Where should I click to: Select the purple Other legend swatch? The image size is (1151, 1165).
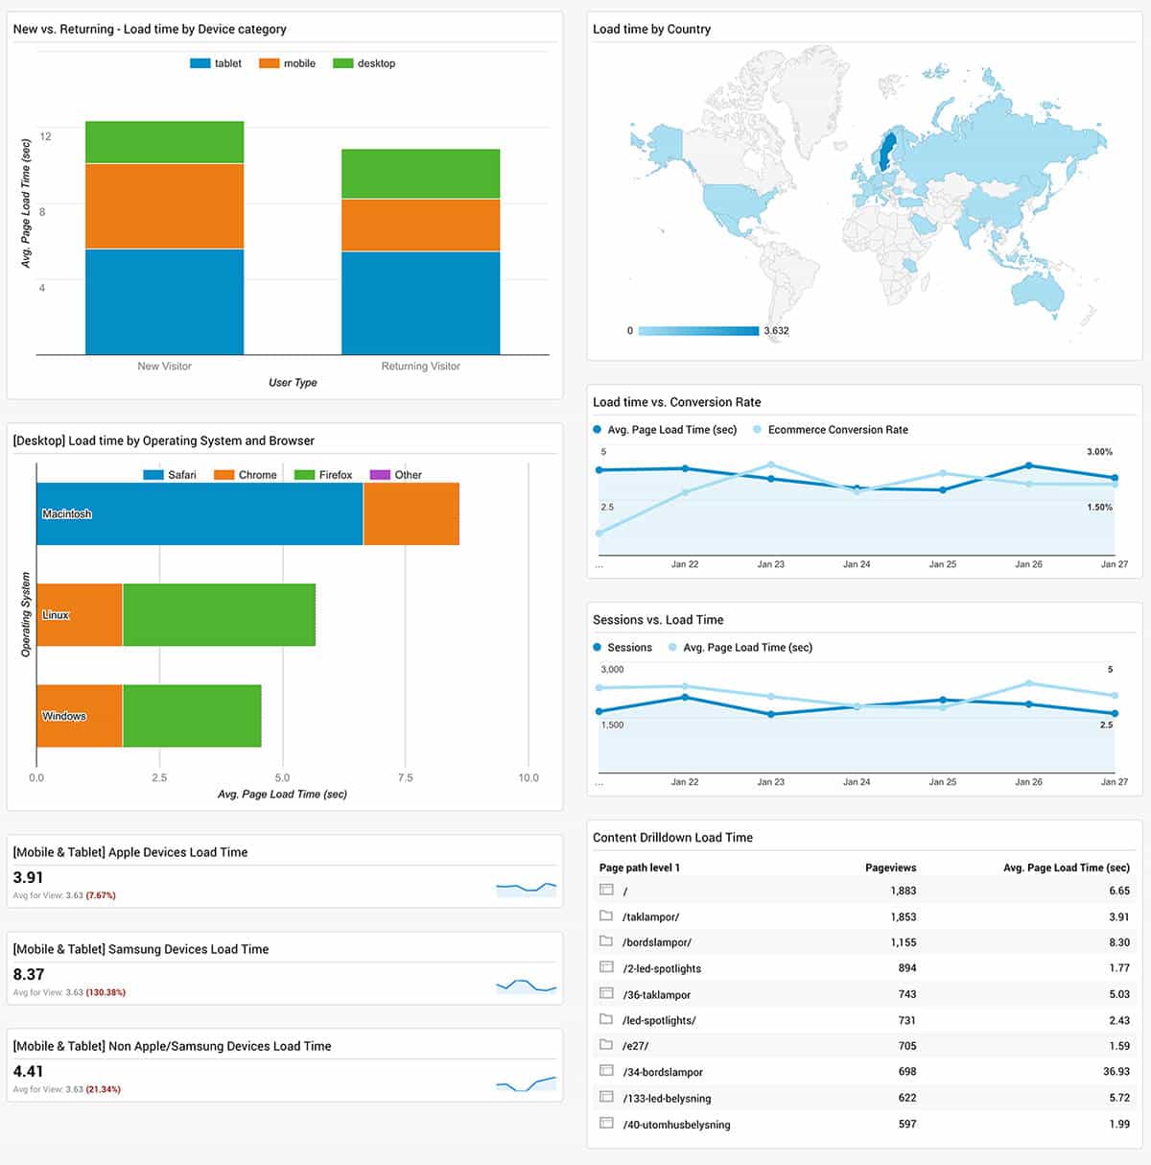(380, 475)
